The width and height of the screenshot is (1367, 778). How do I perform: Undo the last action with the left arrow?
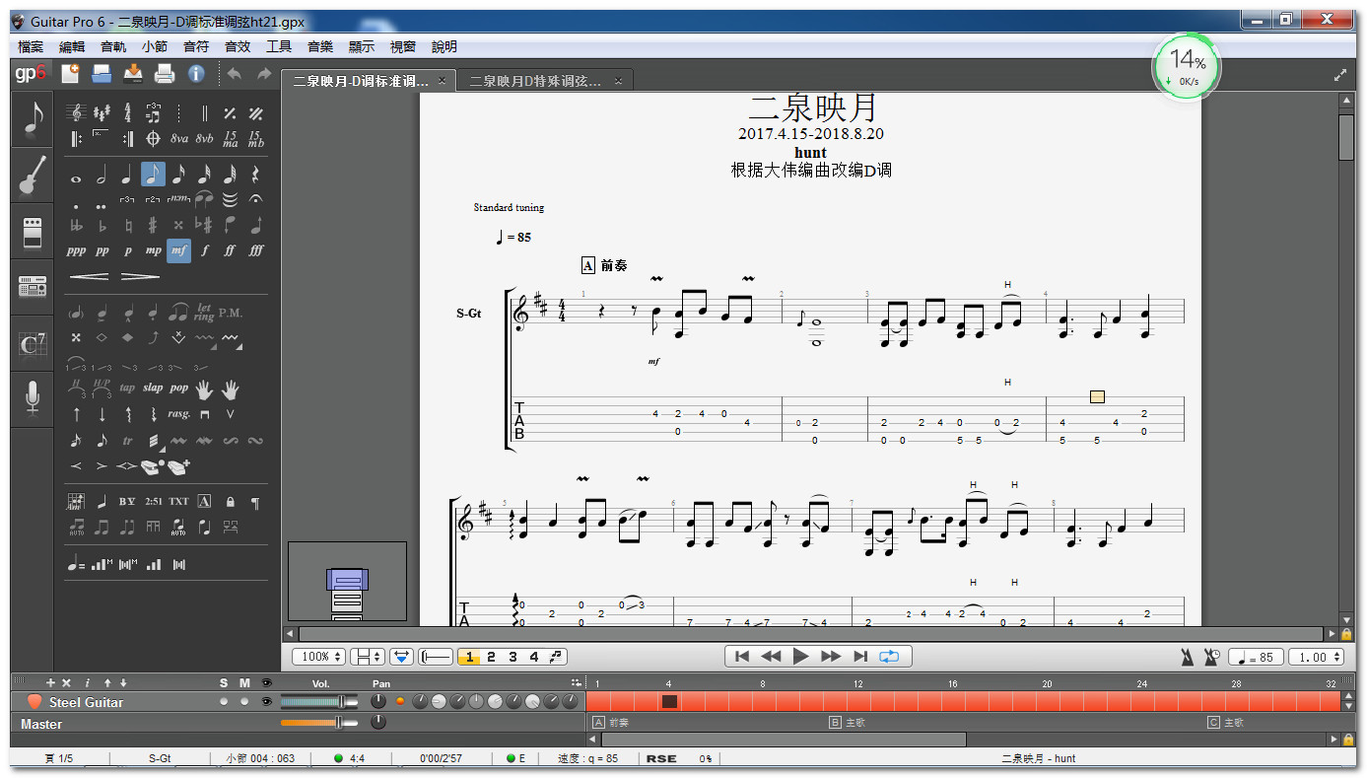click(235, 73)
